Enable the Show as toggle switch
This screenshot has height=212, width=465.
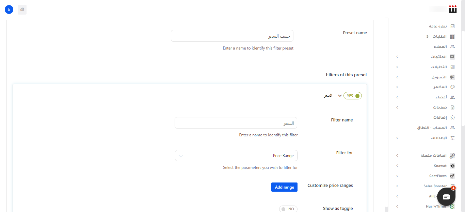[288, 209]
